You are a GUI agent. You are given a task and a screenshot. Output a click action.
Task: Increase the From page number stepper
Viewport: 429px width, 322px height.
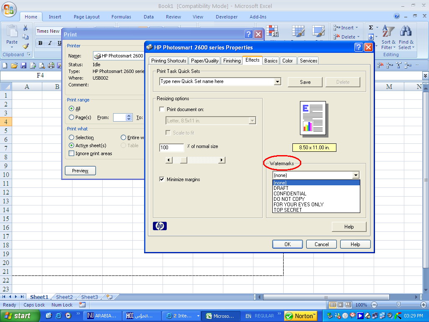[x=129, y=116]
